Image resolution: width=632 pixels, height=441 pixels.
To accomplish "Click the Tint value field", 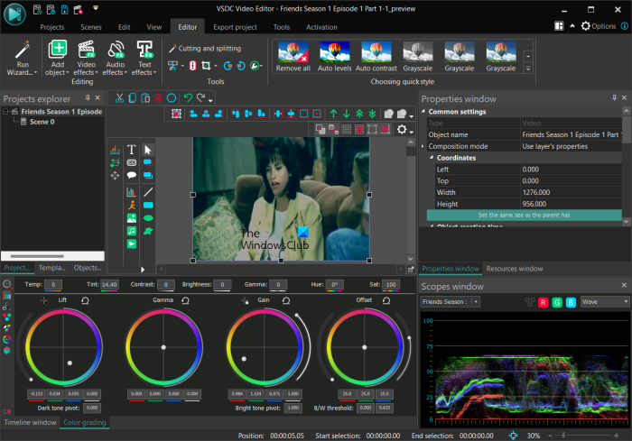I will click(x=109, y=285).
